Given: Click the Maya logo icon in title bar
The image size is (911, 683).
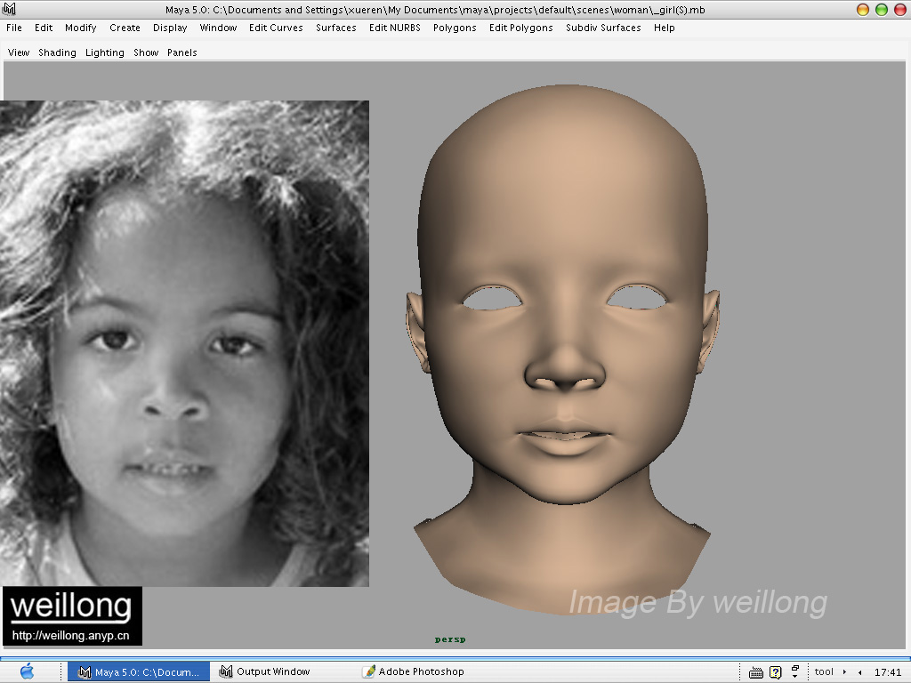Looking at the screenshot, I should click(9, 9).
